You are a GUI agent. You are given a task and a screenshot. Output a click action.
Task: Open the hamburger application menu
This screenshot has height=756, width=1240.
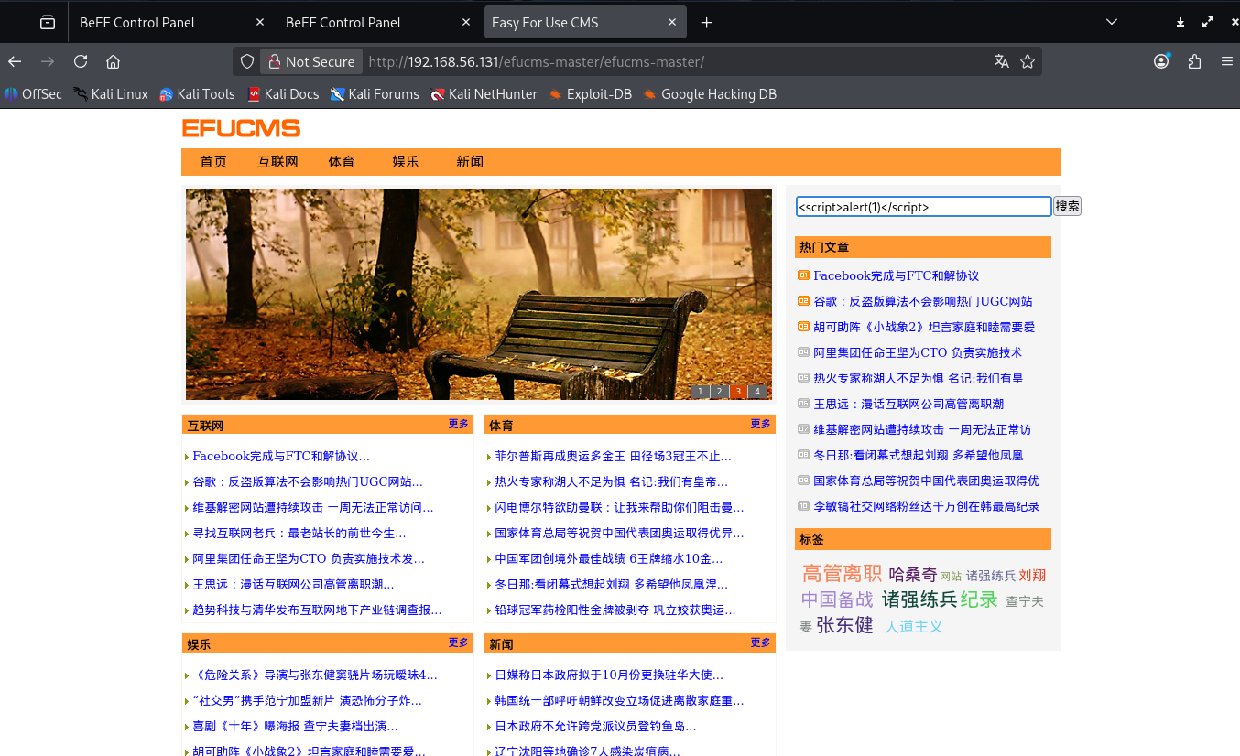coord(1227,61)
